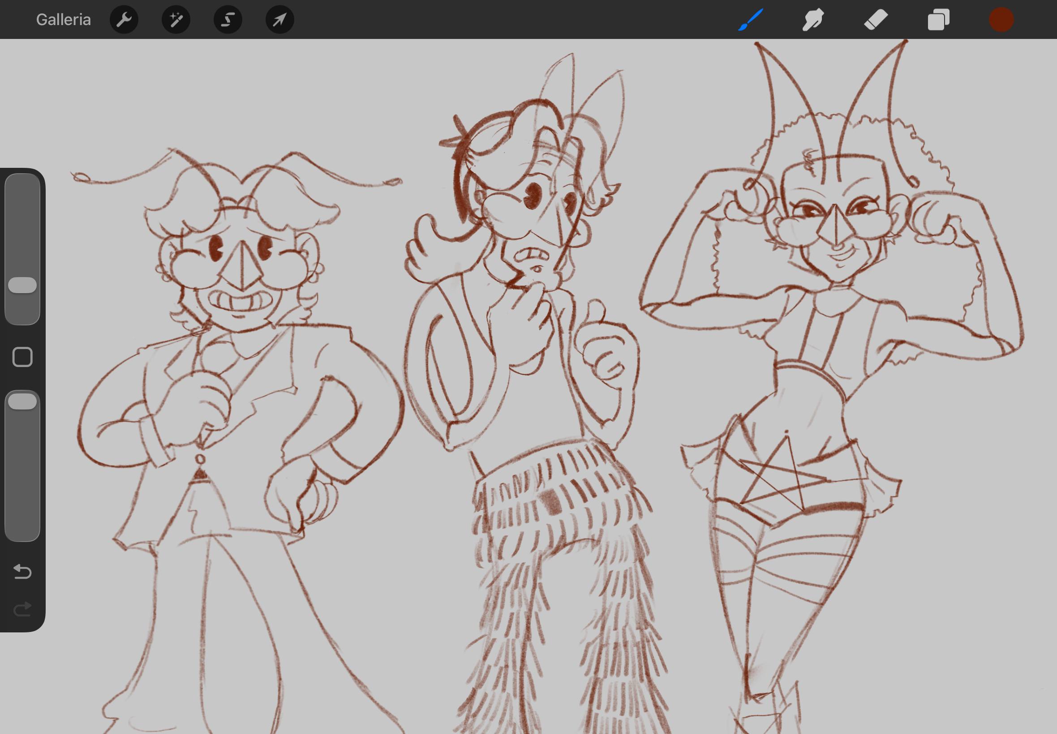Select the Brush tool
The image size is (1057, 734).
(x=751, y=20)
